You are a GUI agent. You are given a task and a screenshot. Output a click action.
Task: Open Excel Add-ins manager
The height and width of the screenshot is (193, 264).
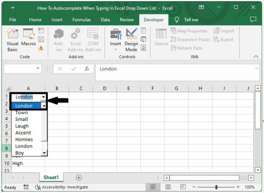pos(75,40)
